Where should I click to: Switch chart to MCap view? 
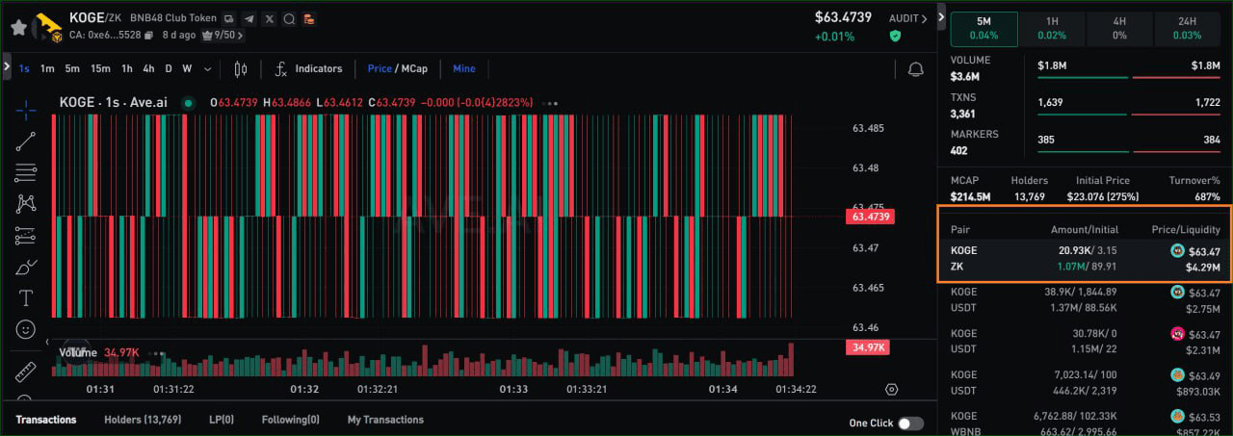(414, 68)
